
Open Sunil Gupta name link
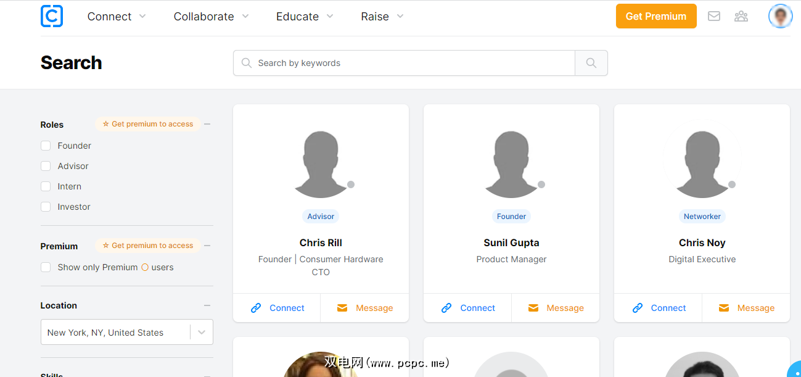click(511, 242)
